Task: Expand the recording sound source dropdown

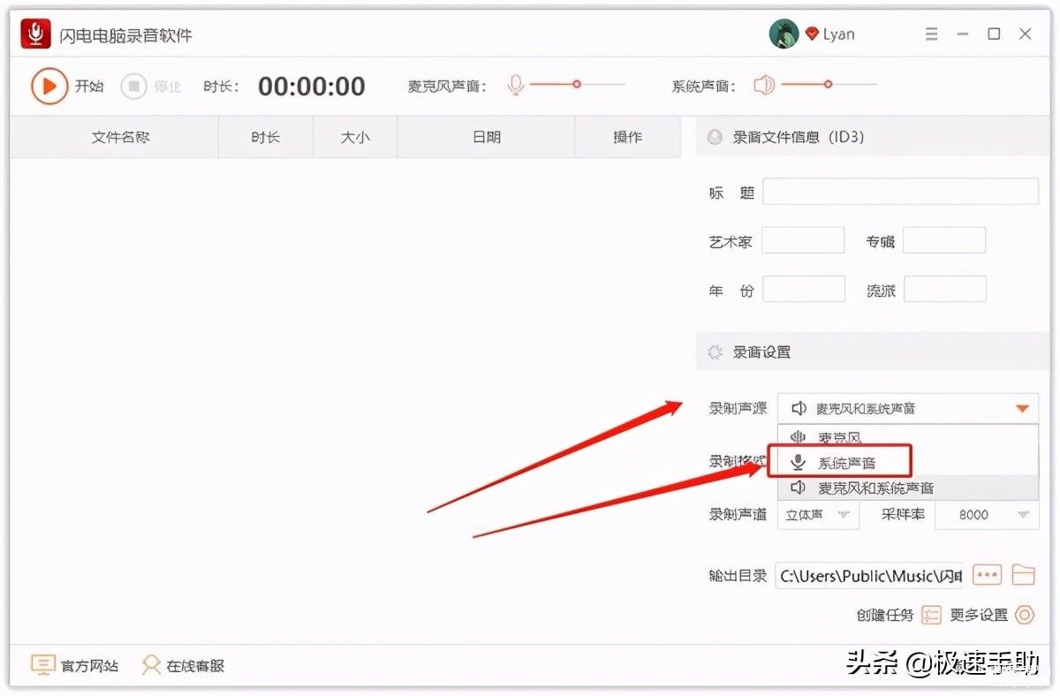Action: tap(907, 408)
